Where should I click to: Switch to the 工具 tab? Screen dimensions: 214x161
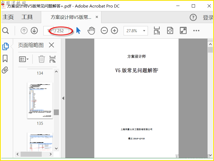(x=27, y=17)
